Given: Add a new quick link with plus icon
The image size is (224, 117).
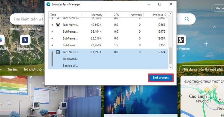Looking at the screenshot, I should click(206, 43).
